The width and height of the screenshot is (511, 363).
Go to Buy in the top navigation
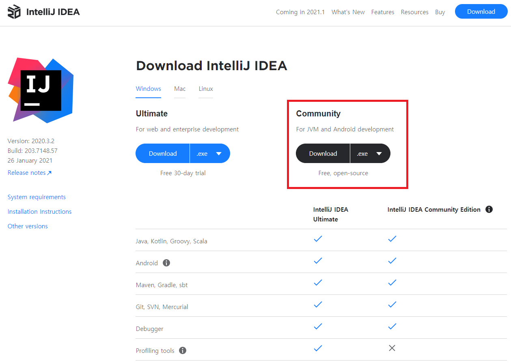pyautogui.click(x=440, y=12)
